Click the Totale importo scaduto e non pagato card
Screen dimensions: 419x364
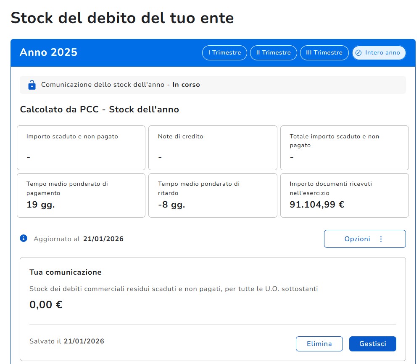344,148
